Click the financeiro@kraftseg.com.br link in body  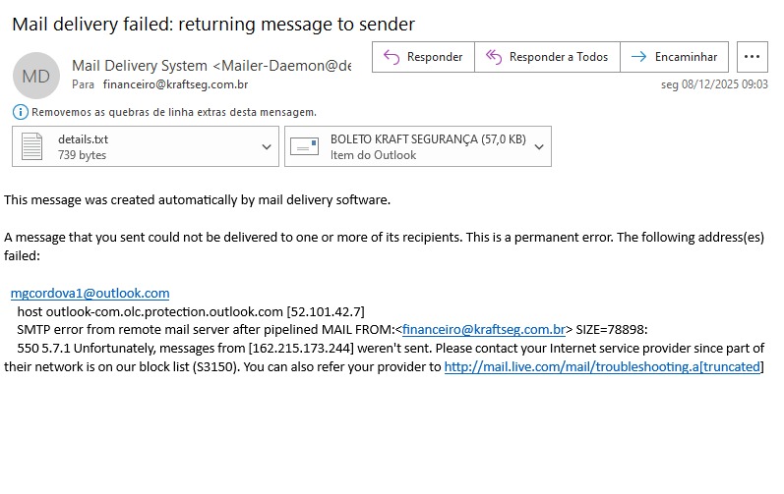point(484,330)
